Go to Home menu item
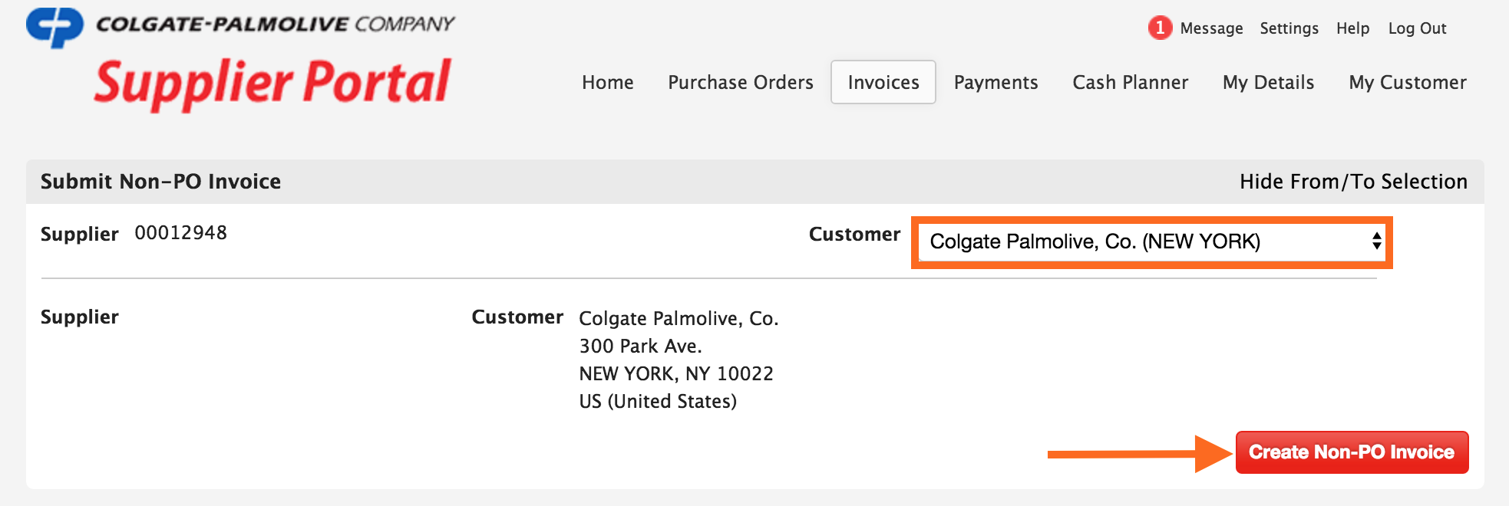The image size is (1509, 506). pyautogui.click(x=607, y=82)
